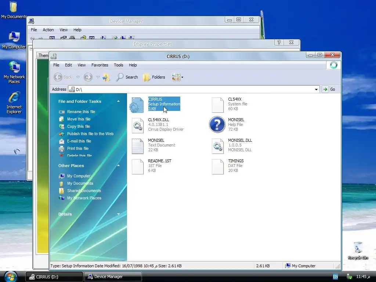Image resolution: width=376 pixels, height=282 pixels.
Task: Click the system tray network icon
Action: click(349, 277)
